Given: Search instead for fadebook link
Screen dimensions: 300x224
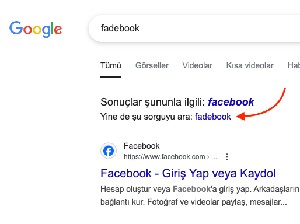Looking at the screenshot, I should [x=213, y=117].
